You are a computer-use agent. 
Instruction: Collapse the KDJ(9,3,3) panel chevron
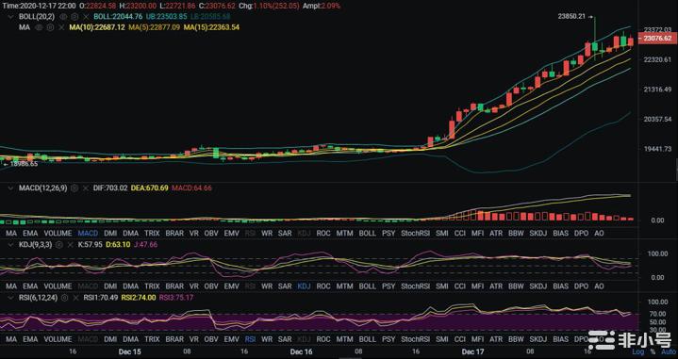click(11, 245)
